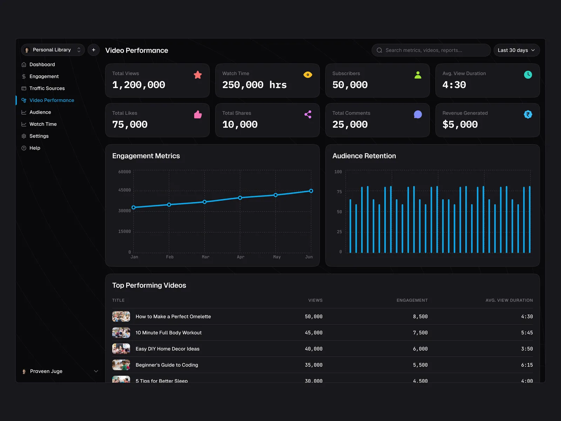Click the rupee badge icon on Revenue Generated
The height and width of the screenshot is (421, 561).
528,114
